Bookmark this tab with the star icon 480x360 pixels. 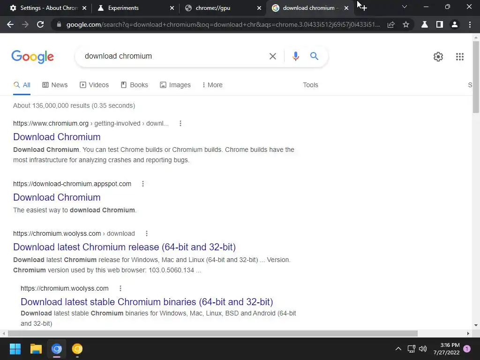pyautogui.click(x=406, y=24)
